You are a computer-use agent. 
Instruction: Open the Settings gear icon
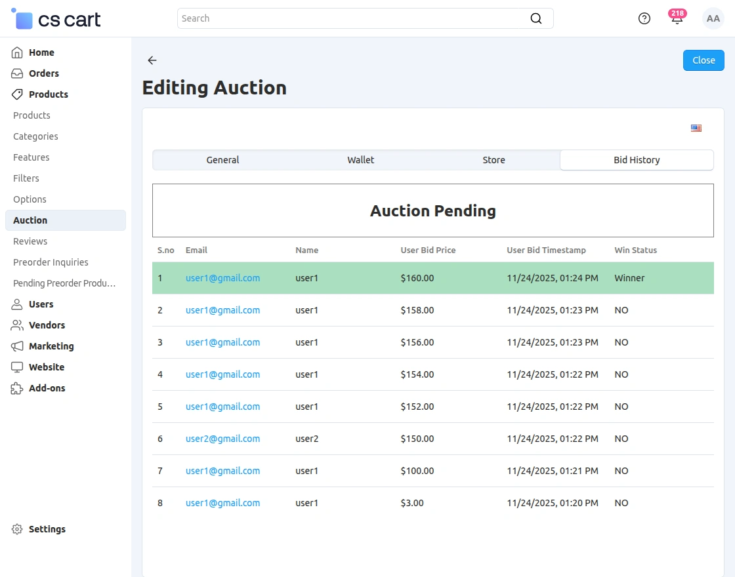pos(16,529)
